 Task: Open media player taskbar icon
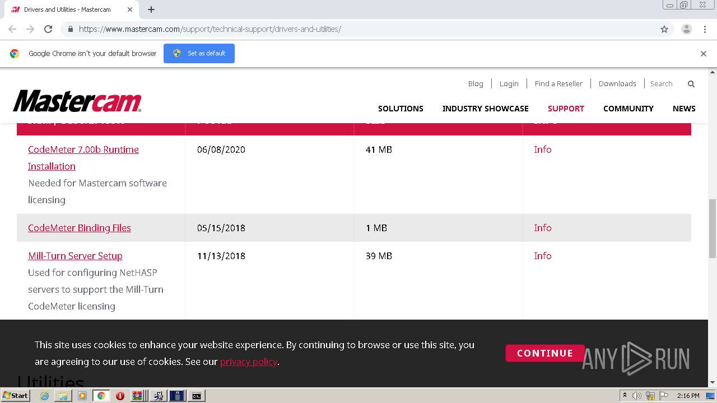click(82, 396)
